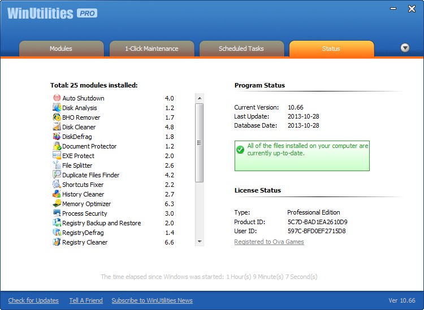
Task: Select the History Cleaner entry text
Action: tap(83, 194)
